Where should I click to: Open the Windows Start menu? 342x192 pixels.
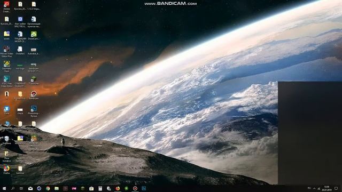[4, 188]
